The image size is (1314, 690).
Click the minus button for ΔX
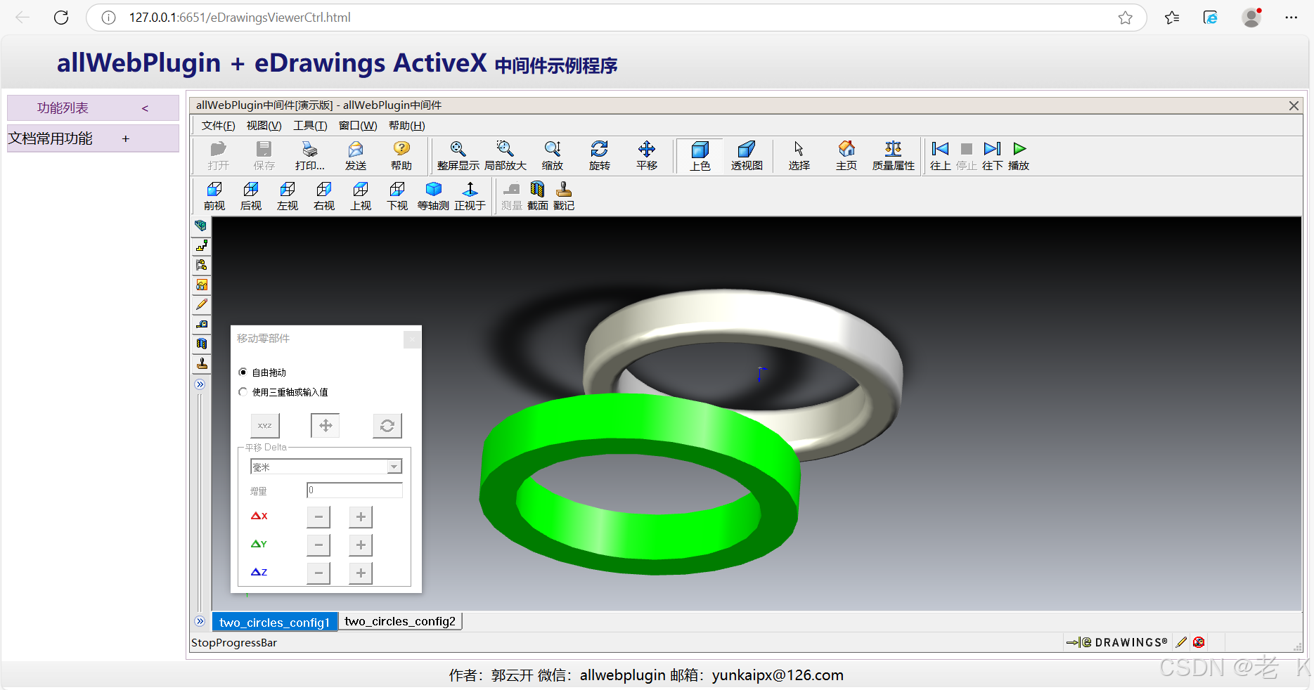318,517
